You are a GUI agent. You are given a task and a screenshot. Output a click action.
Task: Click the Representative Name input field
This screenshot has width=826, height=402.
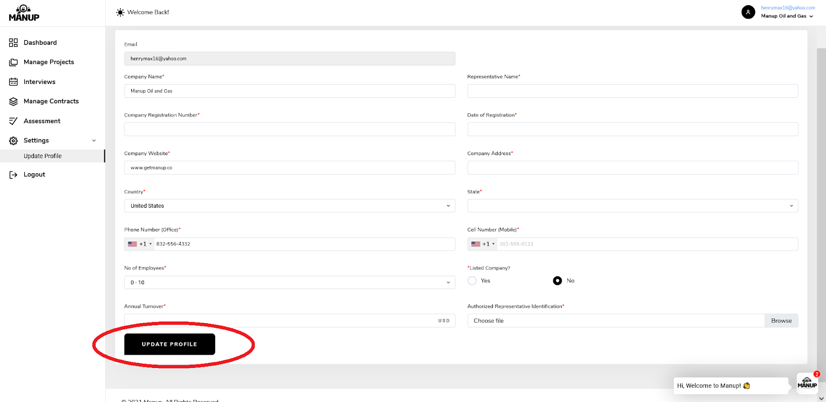[x=633, y=91]
